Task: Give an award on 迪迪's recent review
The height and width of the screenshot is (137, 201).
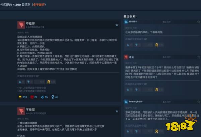Action: click(159, 90)
